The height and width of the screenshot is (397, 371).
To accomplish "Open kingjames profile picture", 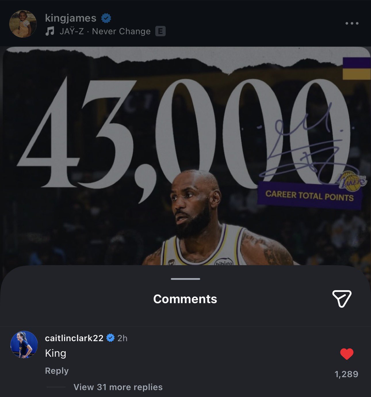I will pos(23,24).
